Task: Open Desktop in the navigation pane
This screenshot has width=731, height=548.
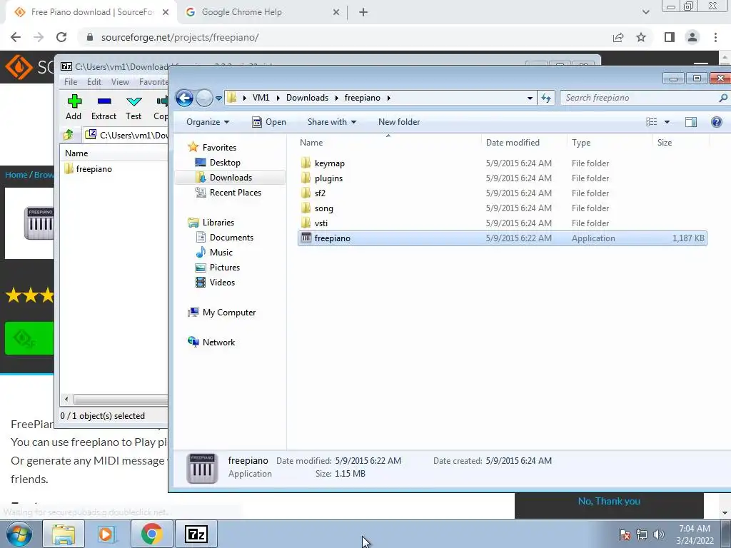Action: [x=225, y=163]
